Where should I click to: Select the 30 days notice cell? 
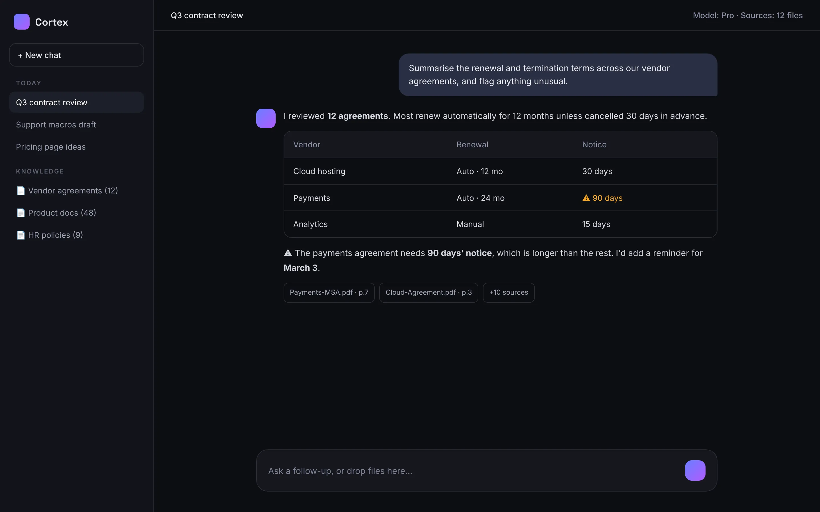coord(597,171)
